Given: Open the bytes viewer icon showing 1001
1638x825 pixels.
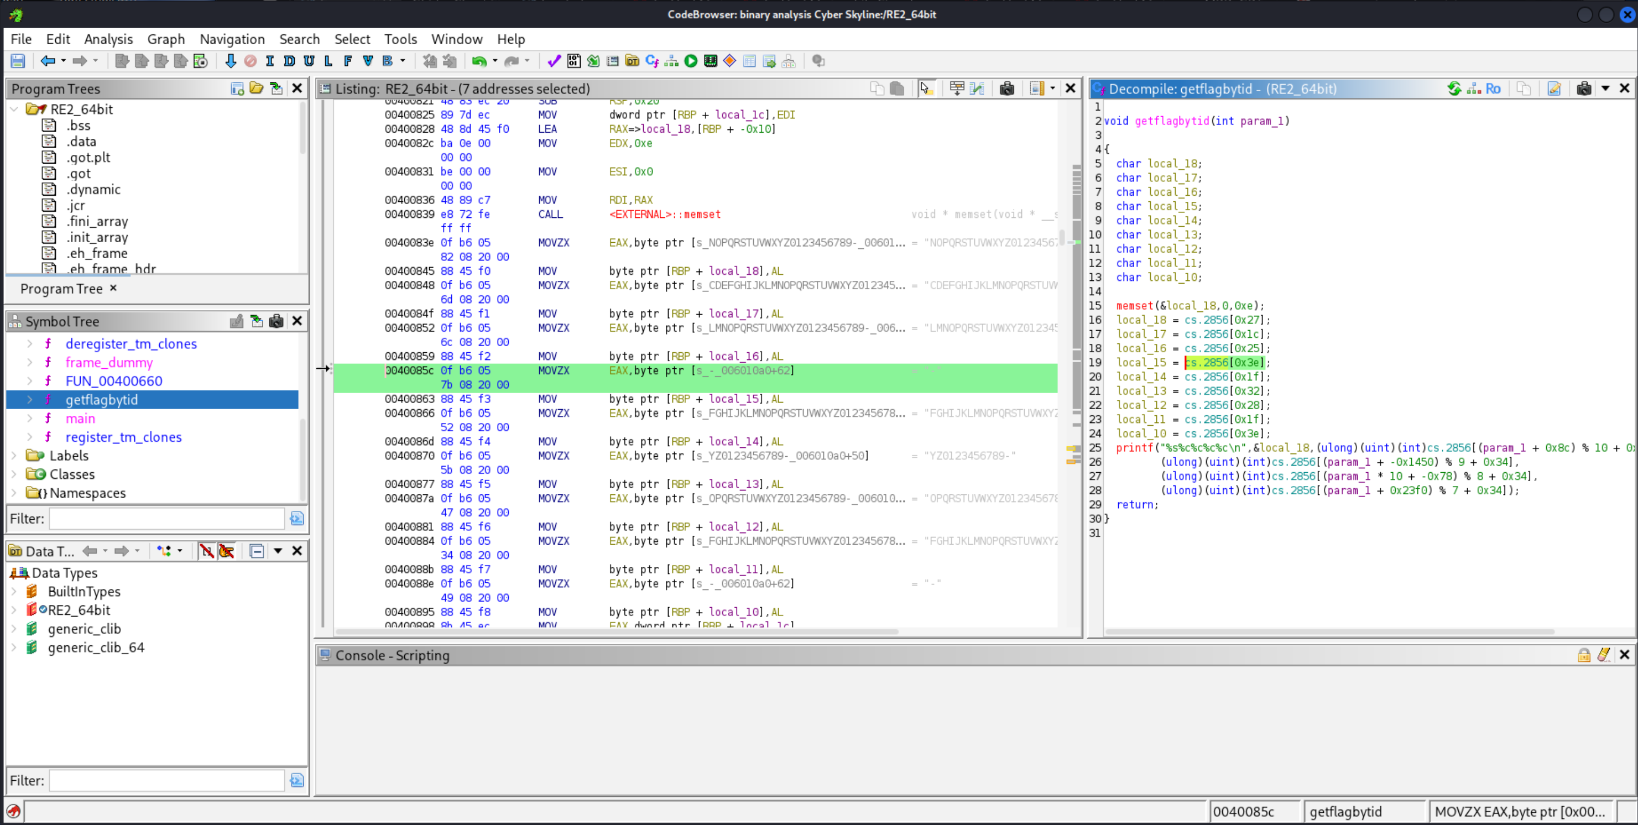Looking at the screenshot, I should pyautogui.click(x=573, y=61).
